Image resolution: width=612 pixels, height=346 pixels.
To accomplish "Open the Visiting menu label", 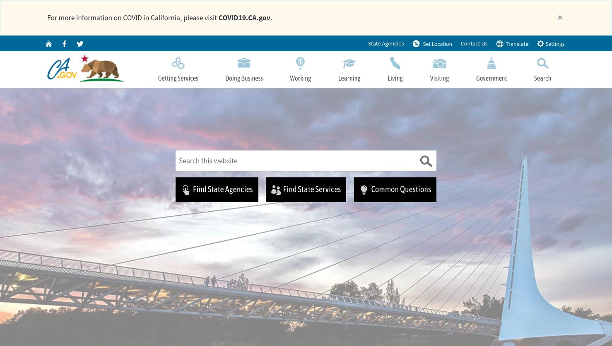I will pos(439,78).
